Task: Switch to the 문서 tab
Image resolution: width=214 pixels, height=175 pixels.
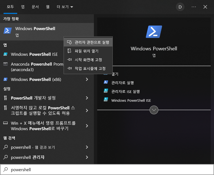Action: click(x=35, y=7)
